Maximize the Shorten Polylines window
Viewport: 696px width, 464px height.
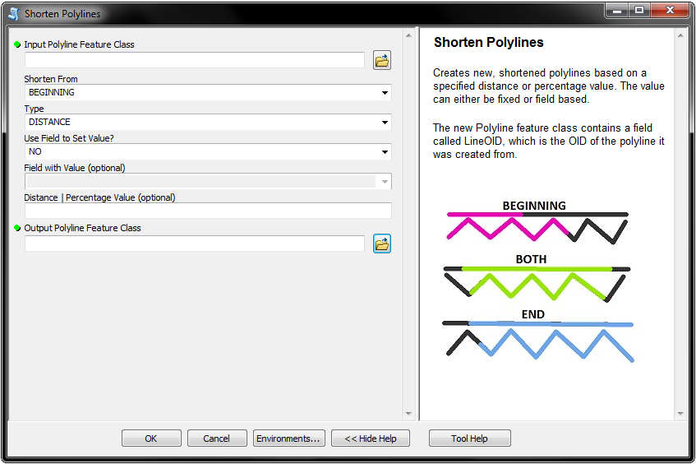(639, 10)
